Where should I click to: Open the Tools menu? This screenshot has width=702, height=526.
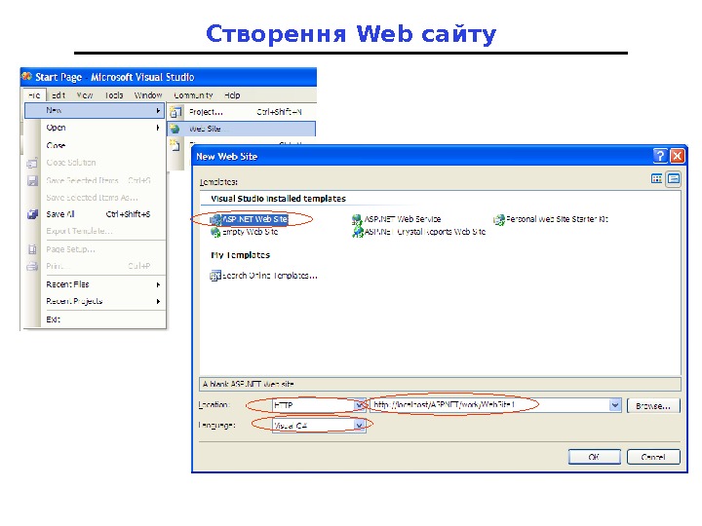pyautogui.click(x=114, y=95)
